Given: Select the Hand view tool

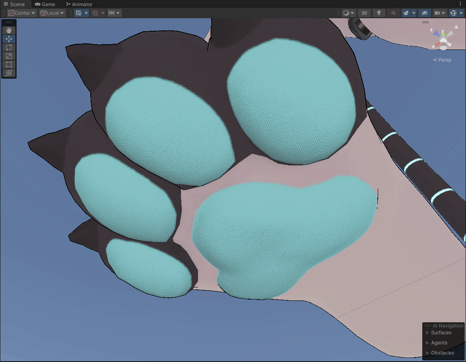Looking at the screenshot, I should (x=9, y=30).
